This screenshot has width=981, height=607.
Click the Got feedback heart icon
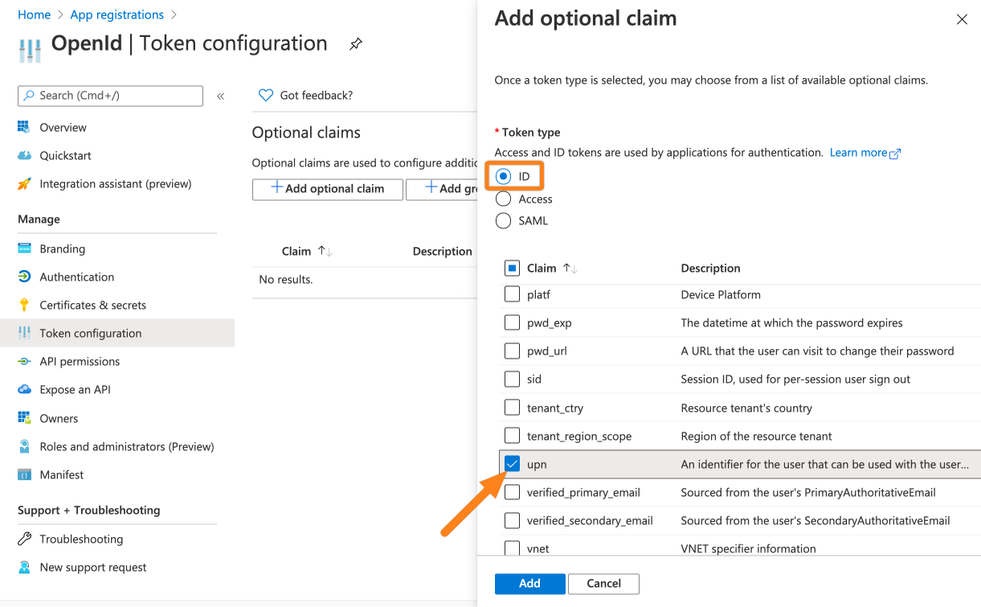266,95
